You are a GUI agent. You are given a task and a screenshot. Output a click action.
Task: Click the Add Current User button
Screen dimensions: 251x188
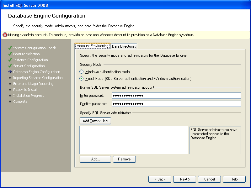click(x=95, y=121)
